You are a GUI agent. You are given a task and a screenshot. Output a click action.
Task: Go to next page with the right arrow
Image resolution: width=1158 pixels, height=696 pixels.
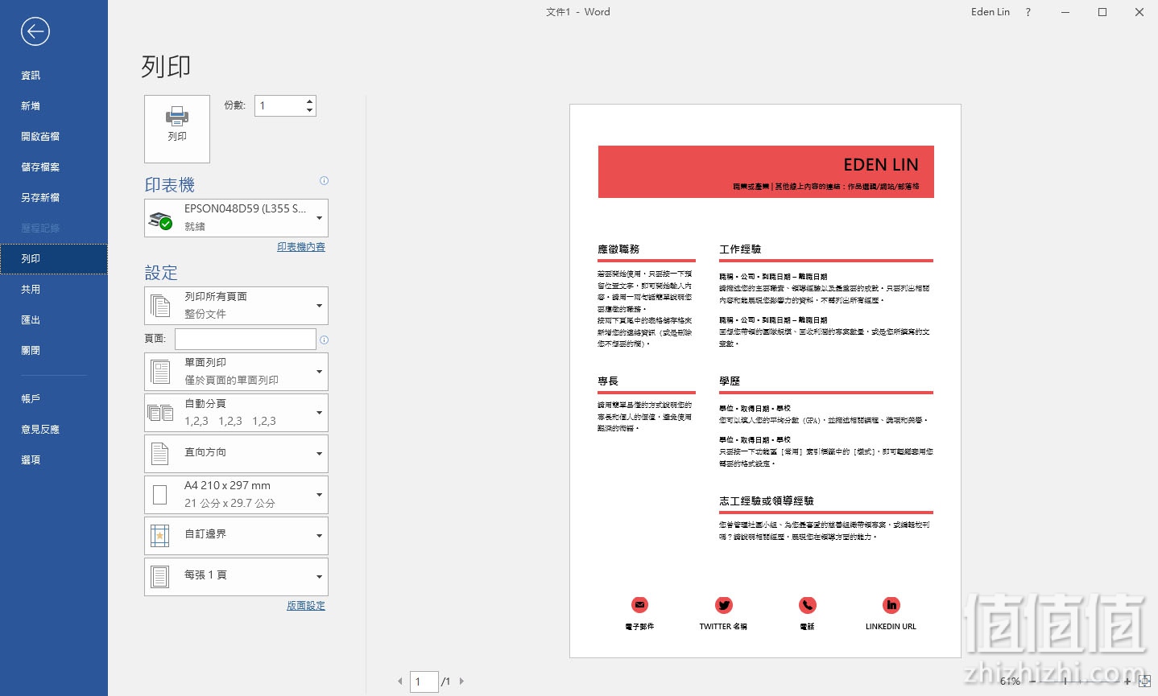pos(461,682)
